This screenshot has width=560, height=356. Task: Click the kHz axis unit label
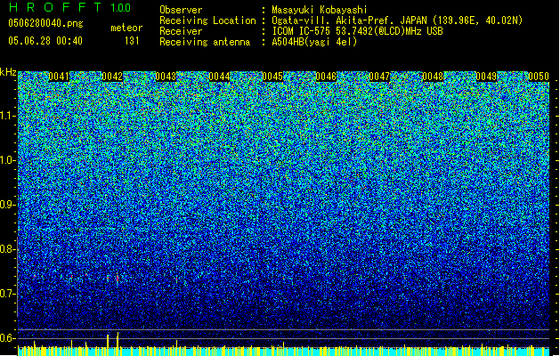(8, 72)
